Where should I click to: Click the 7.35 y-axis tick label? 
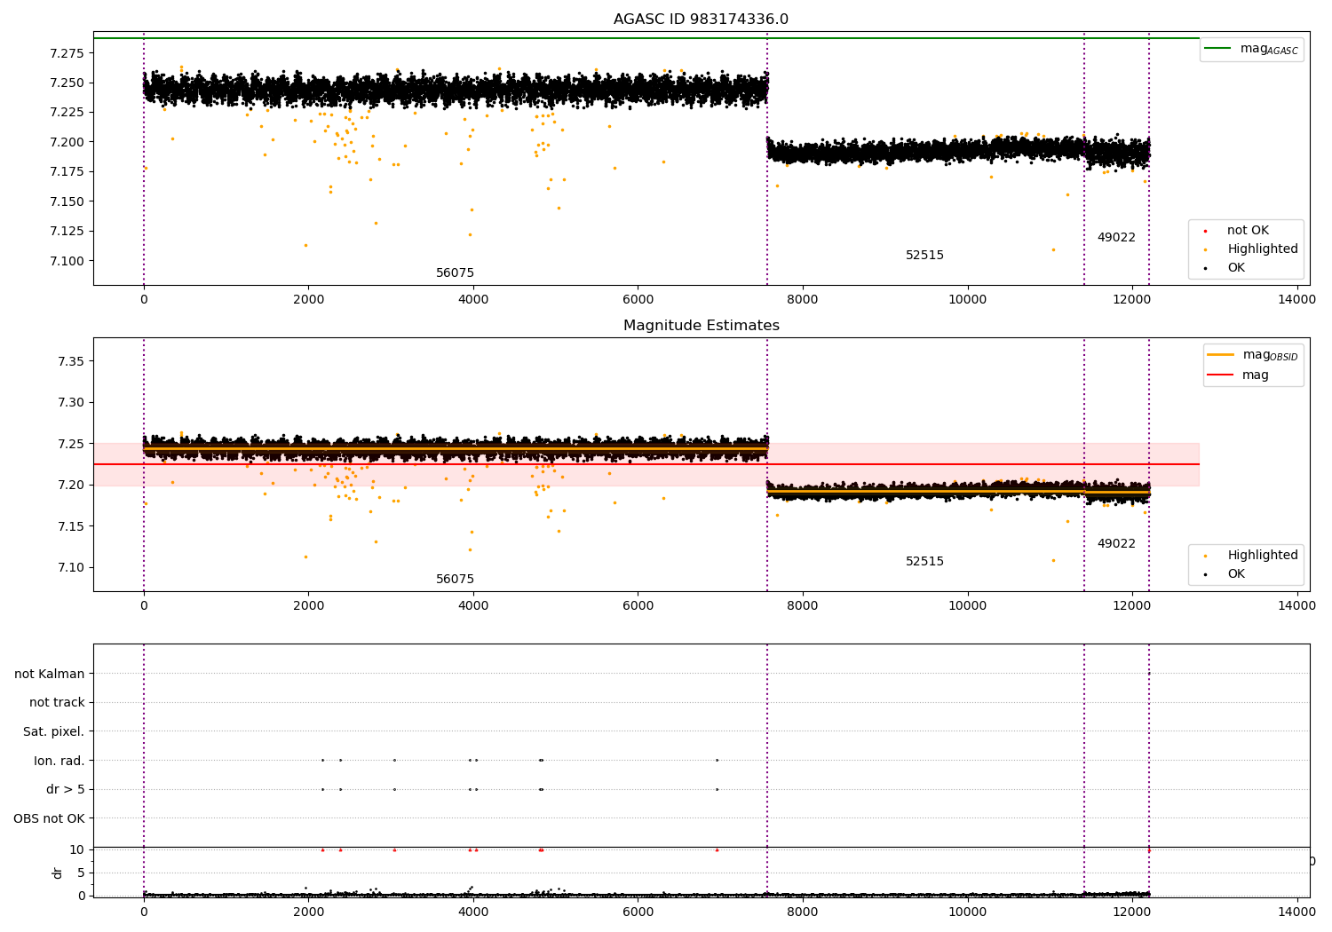click(71, 361)
